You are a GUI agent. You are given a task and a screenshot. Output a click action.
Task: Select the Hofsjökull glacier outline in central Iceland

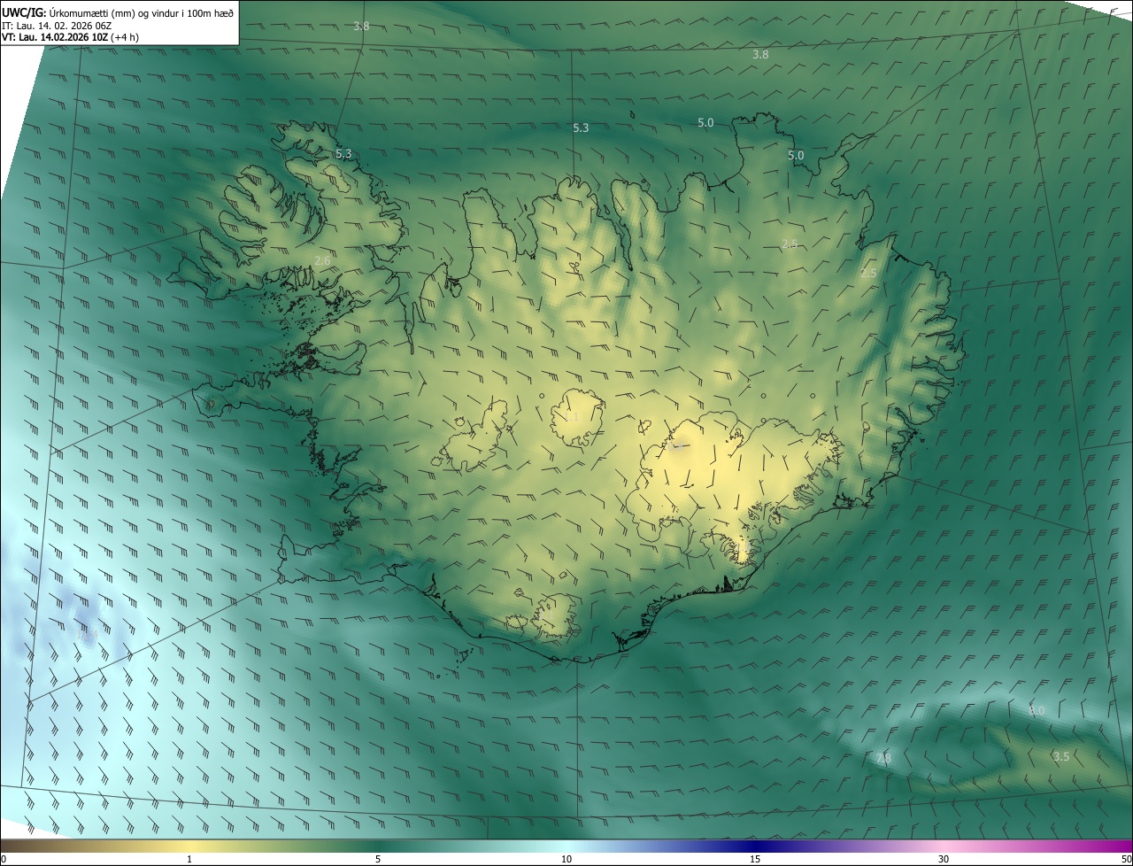[x=577, y=416]
